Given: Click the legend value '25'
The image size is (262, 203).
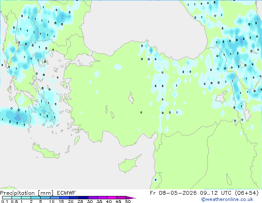Looking at the screenshot, I should click(x=80, y=201).
